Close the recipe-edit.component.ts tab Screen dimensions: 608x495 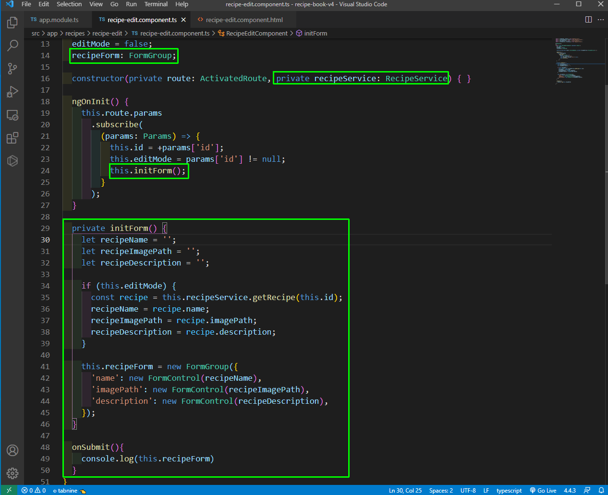click(x=183, y=20)
